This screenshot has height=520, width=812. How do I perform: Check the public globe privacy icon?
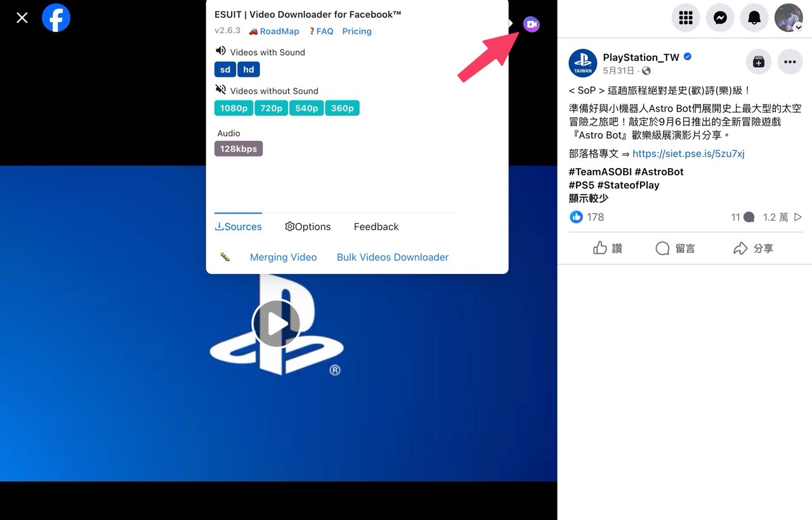click(646, 71)
